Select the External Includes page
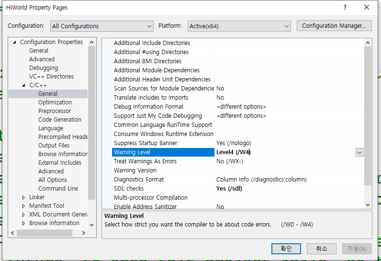 click(60, 162)
